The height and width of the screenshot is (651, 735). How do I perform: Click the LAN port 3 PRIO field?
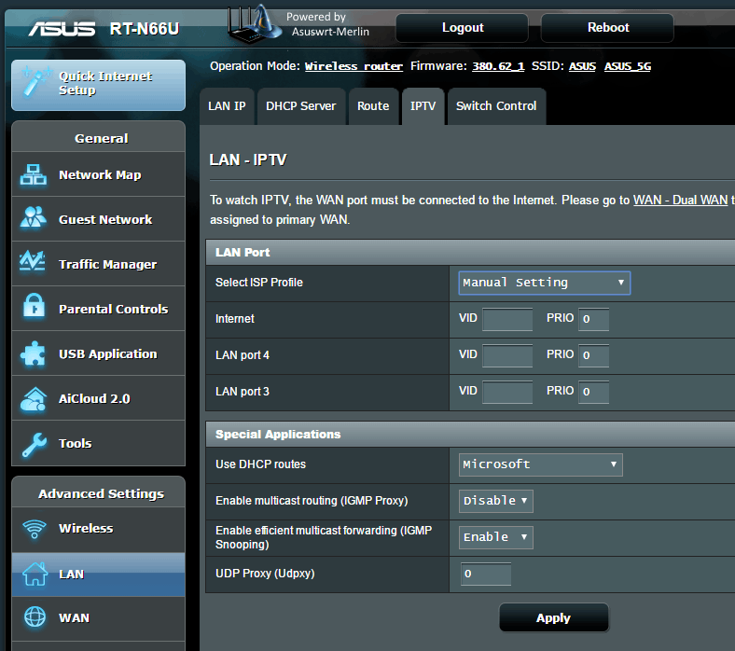(593, 392)
